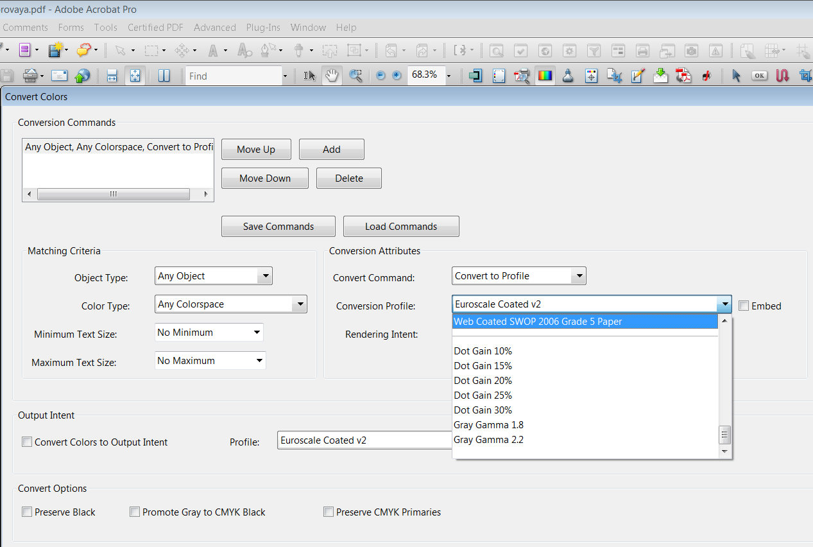Viewport: 813px width, 547px height.
Task: Click the conversion commands horizontal scrollbar thumb
Action: tap(113, 194)
